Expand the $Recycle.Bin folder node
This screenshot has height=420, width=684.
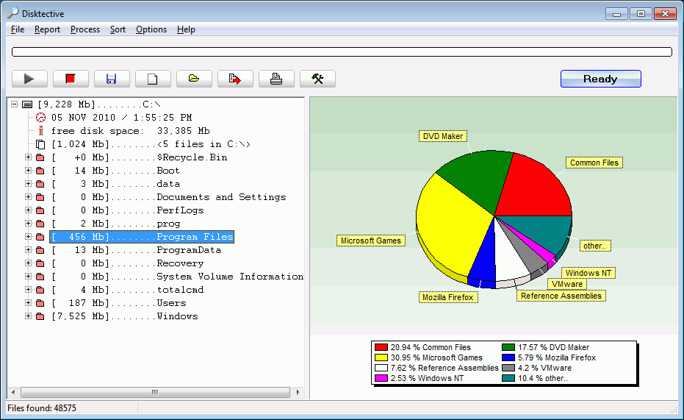click(28, 157)
